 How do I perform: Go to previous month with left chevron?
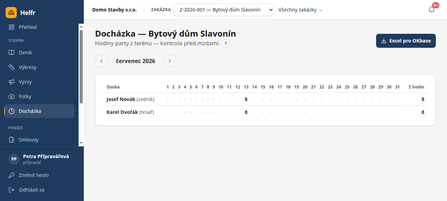(x=101, y=61)
